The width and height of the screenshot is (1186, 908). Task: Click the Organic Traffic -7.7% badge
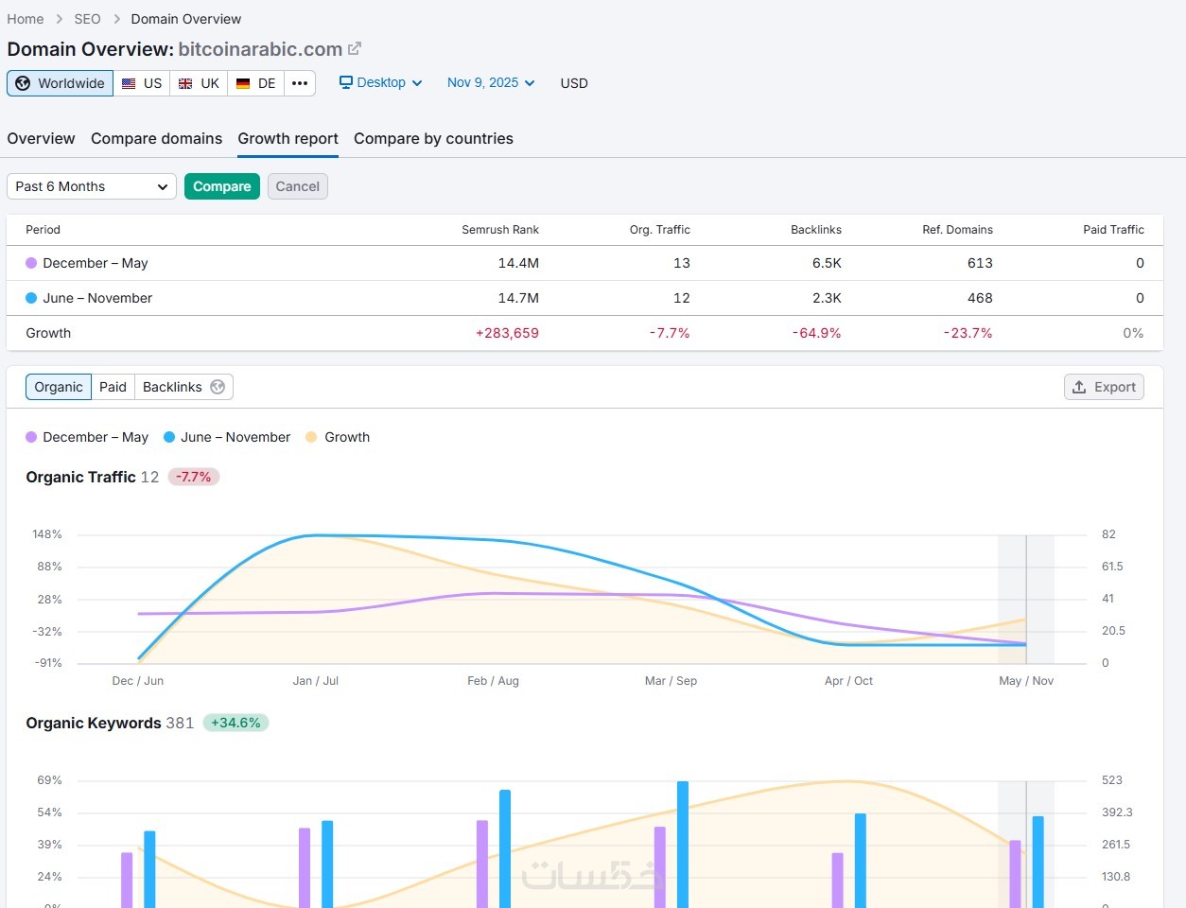[194, 477]
